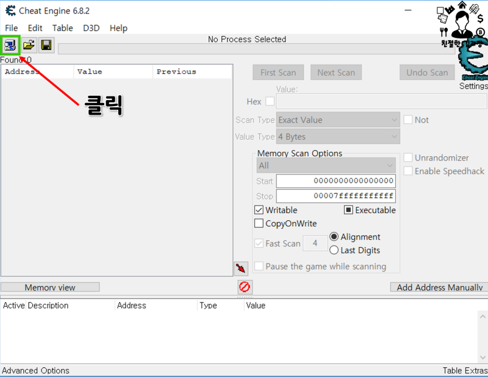Toggle the Hex checkbox
The image size is (488, 377).
pos(270,101)
